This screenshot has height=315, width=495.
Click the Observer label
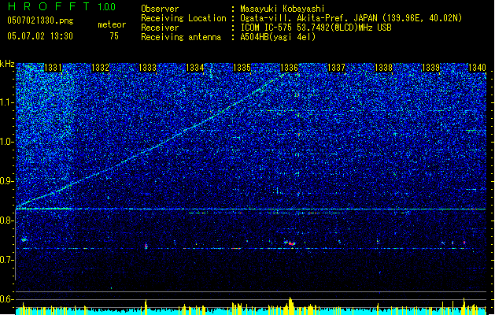point(160,9)
